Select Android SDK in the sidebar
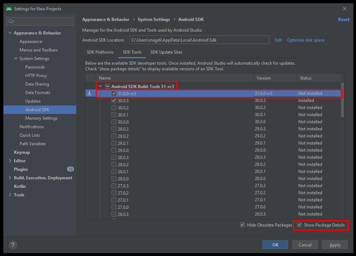This screenshot has width=356, height=256. pyautogui.click(x=40, y=110)
